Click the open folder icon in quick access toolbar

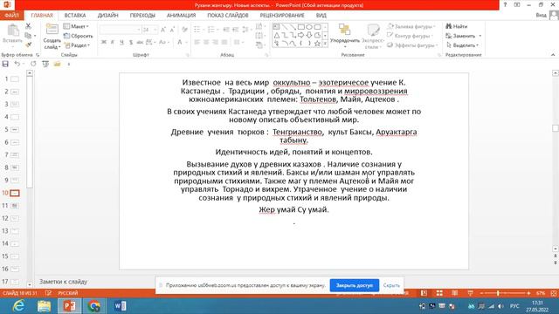[57, 64]
